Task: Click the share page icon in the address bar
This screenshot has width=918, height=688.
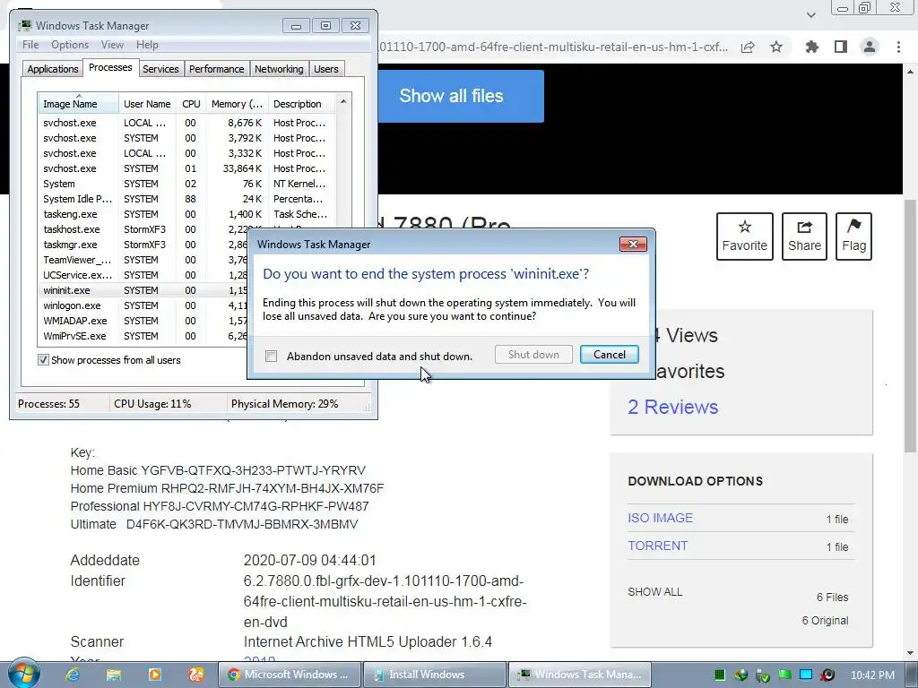Action: coord(748,47)
